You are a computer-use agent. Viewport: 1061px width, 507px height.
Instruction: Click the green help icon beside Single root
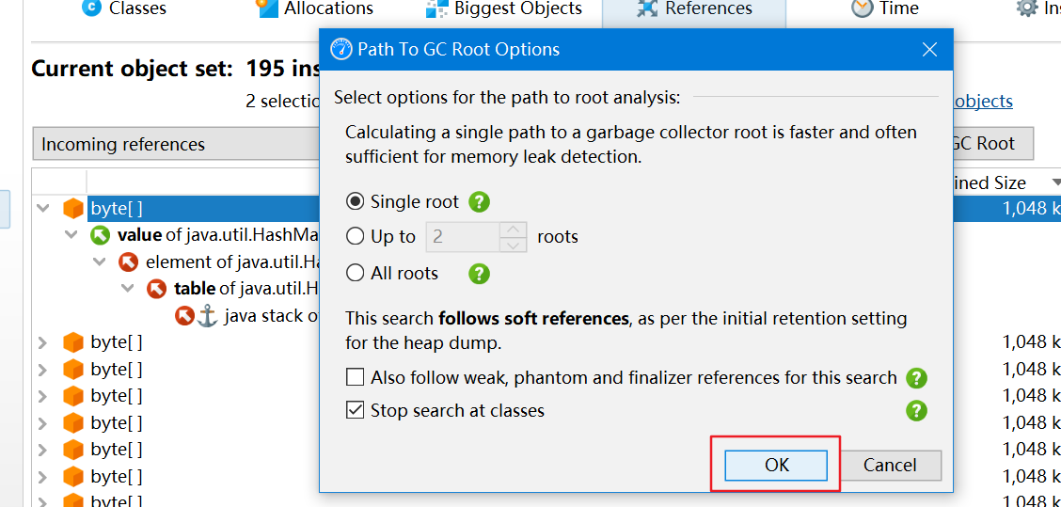479,201
